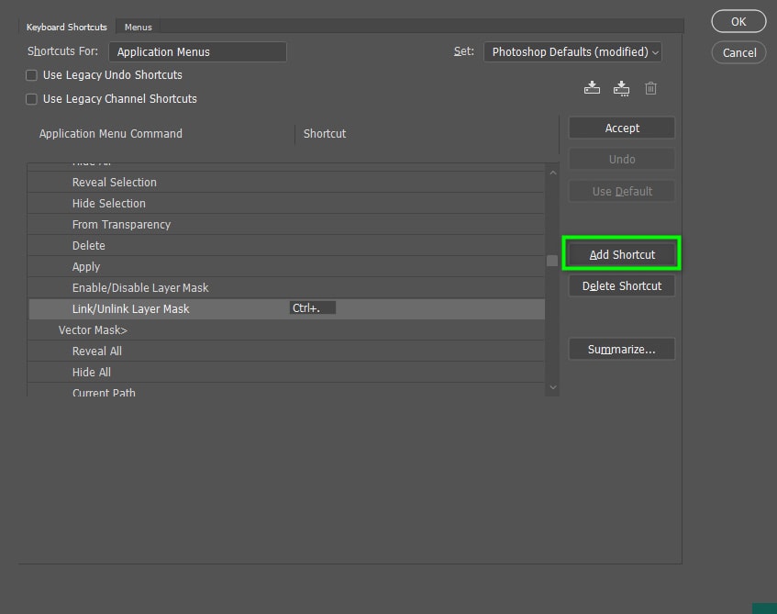The image size is (777, 614).
Task: Click the command list scrollbar thumb
Action: (552, 261)
